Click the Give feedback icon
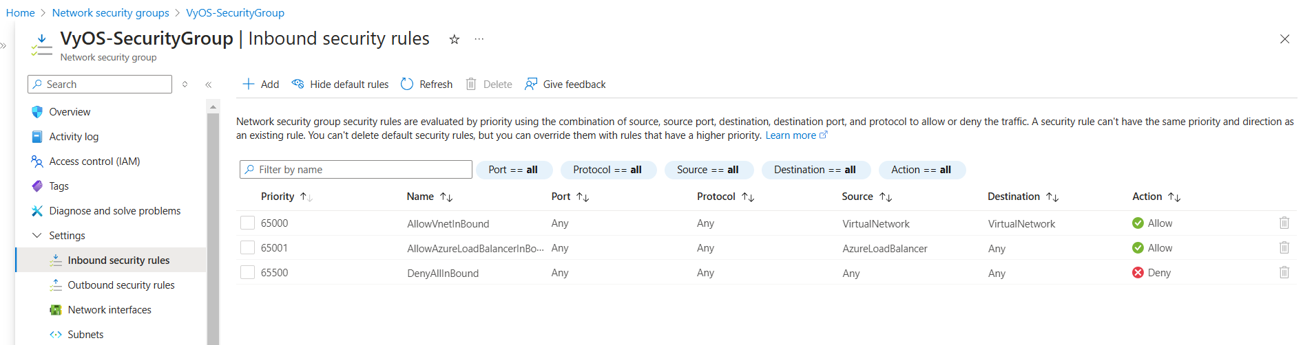The width and height of the screenshot is (1303, 345). tap(531, 84)
